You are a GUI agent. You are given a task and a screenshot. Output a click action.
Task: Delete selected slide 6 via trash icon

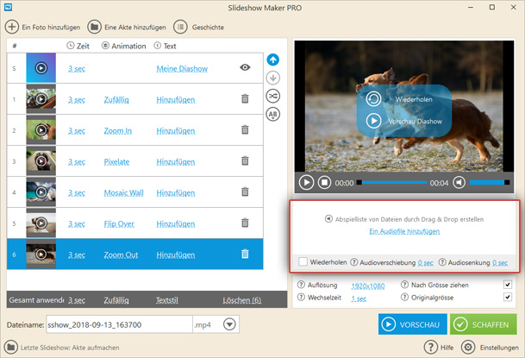245,254
